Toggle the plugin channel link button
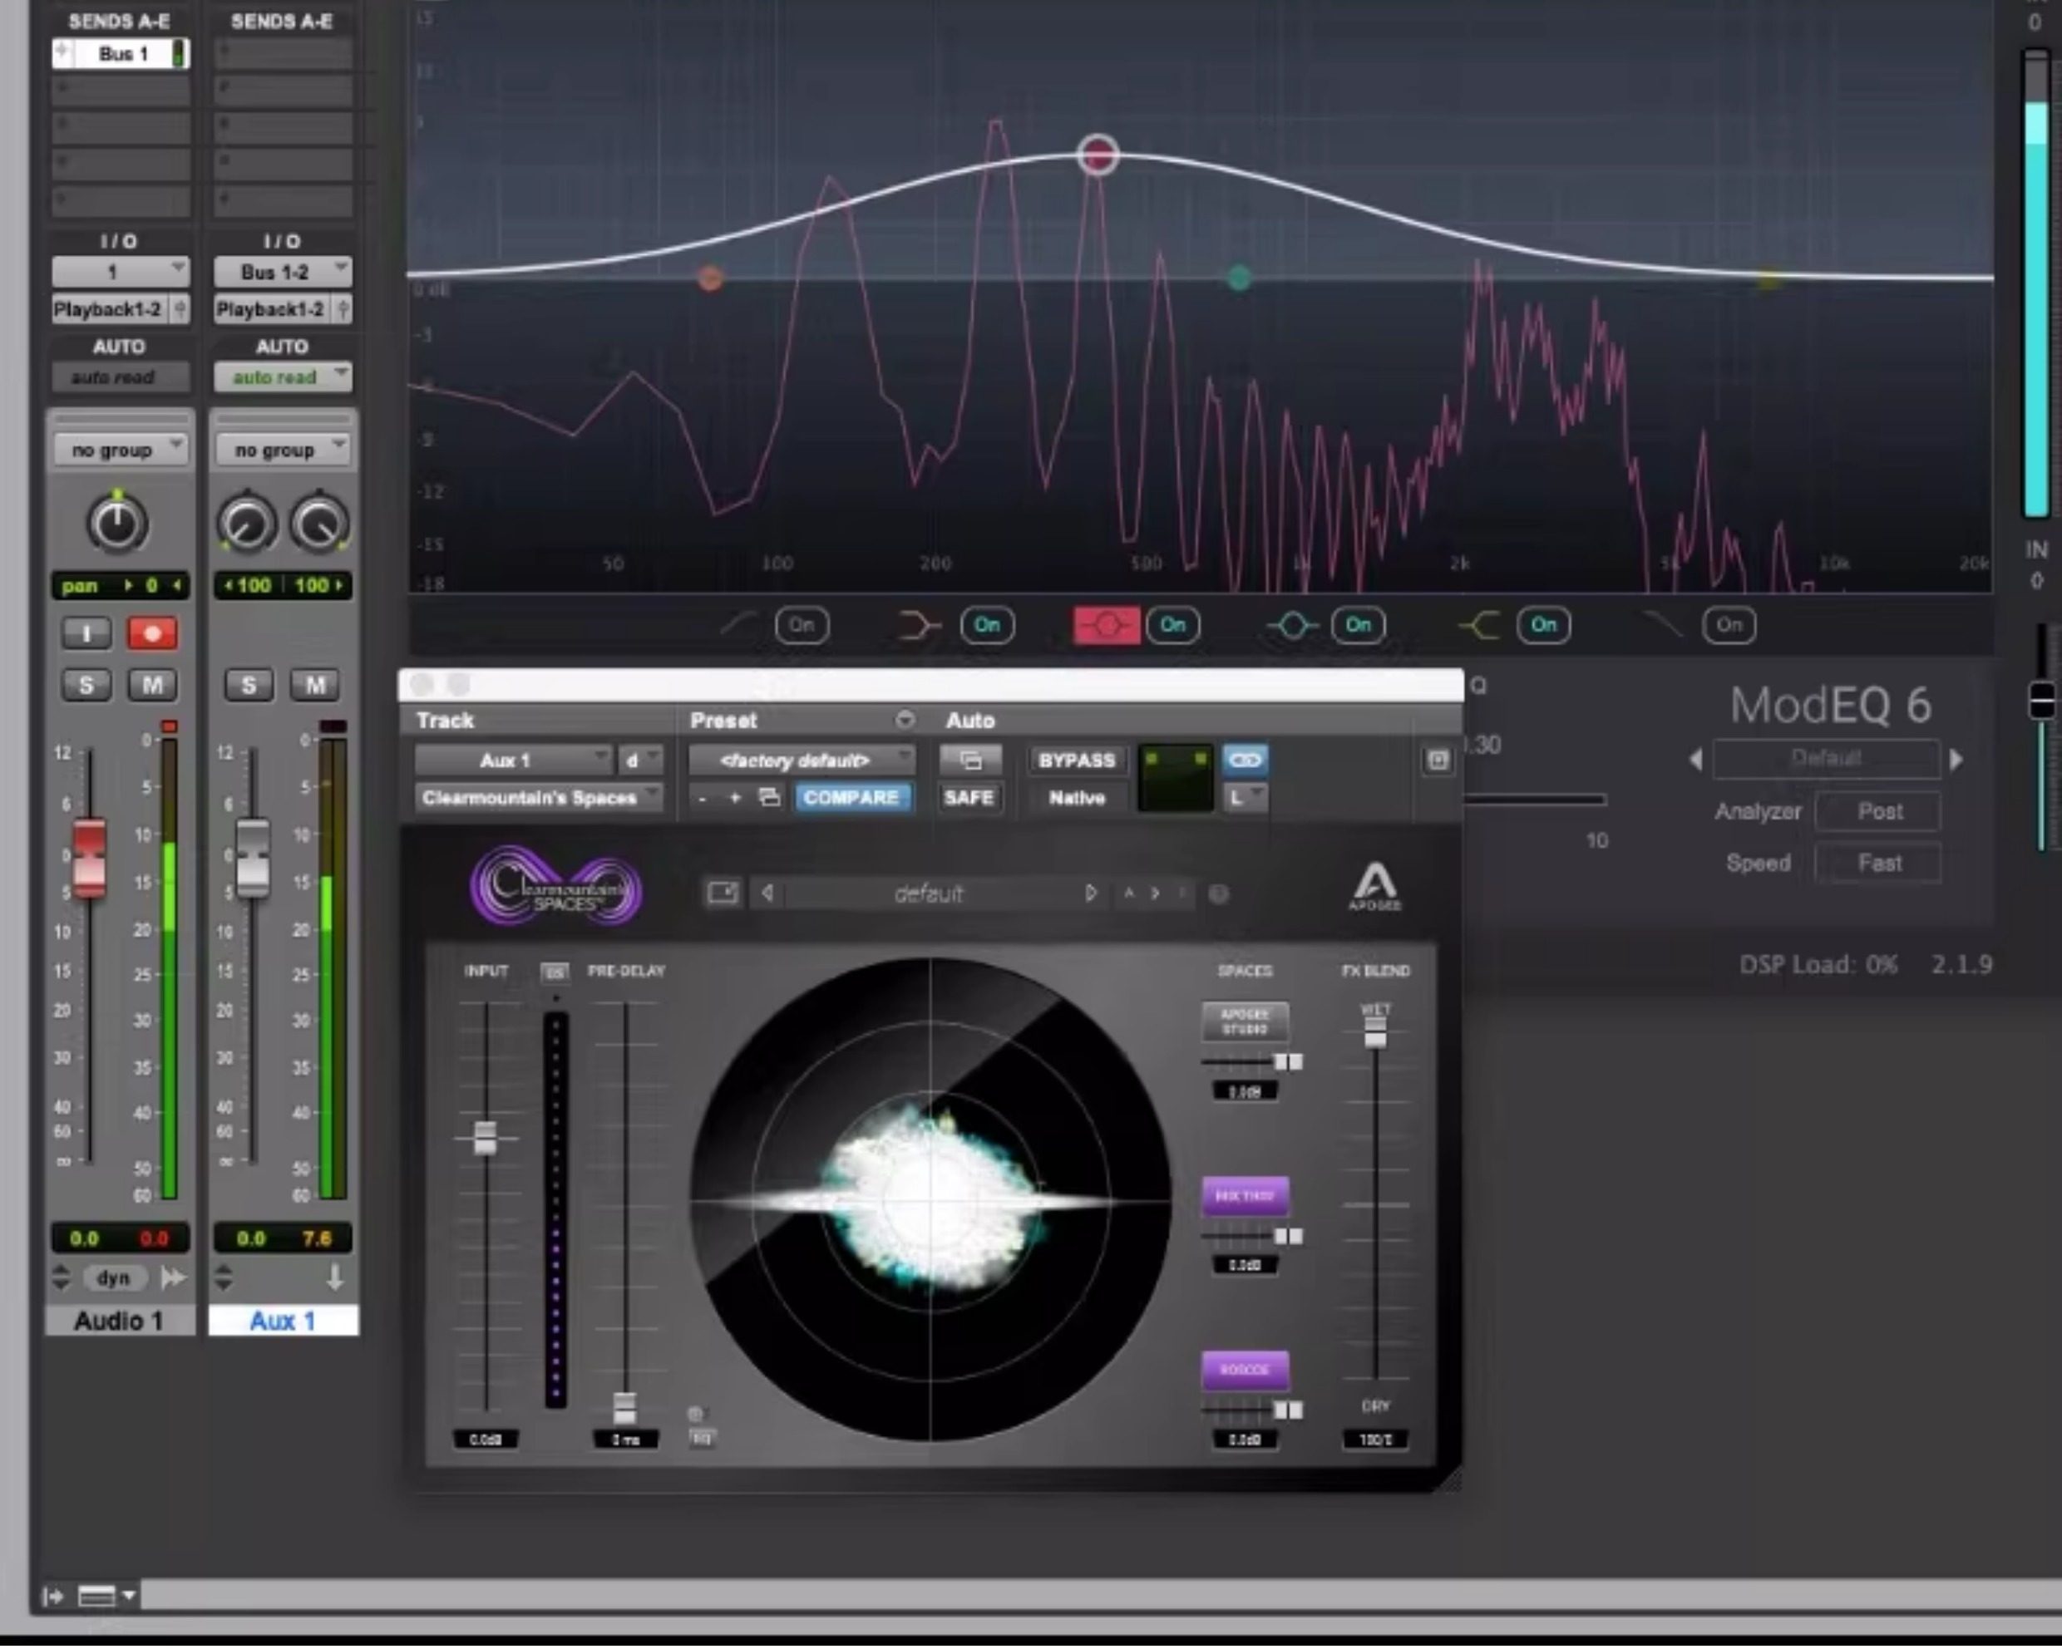Image resolution: width=2062 pixels, height=1649 pixels. coord(1245,760)
